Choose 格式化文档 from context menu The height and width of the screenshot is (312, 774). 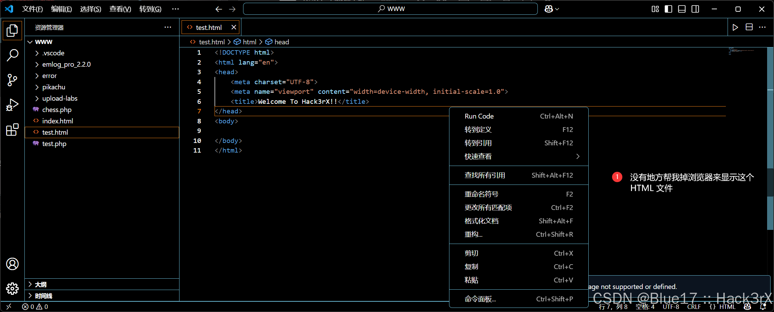[x=519, y=221]
